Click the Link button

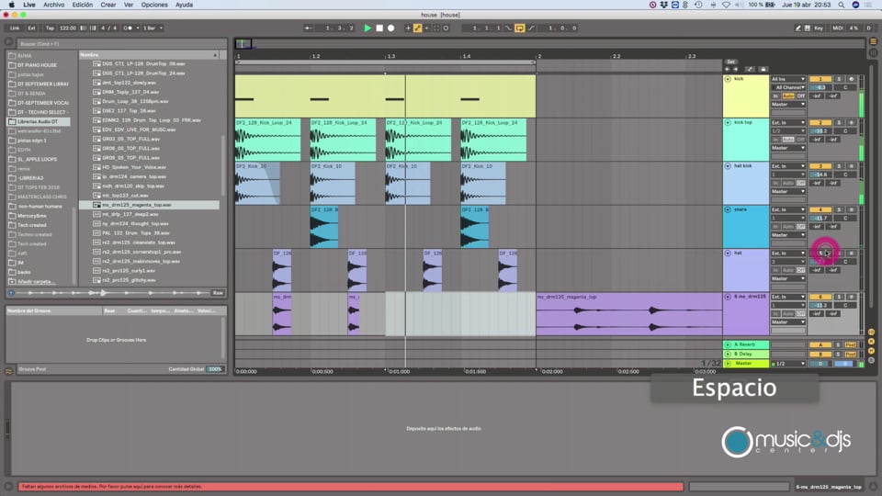[15, 28]
